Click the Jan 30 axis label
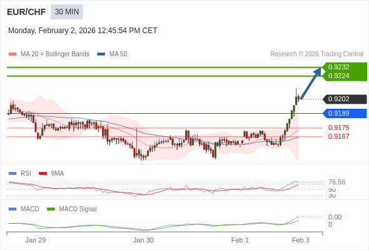This screenshot has height=250, width=369. click(x=143, y=240)
